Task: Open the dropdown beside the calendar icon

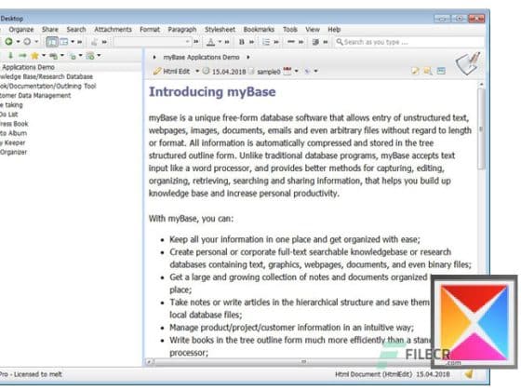Action: [297, 71]
